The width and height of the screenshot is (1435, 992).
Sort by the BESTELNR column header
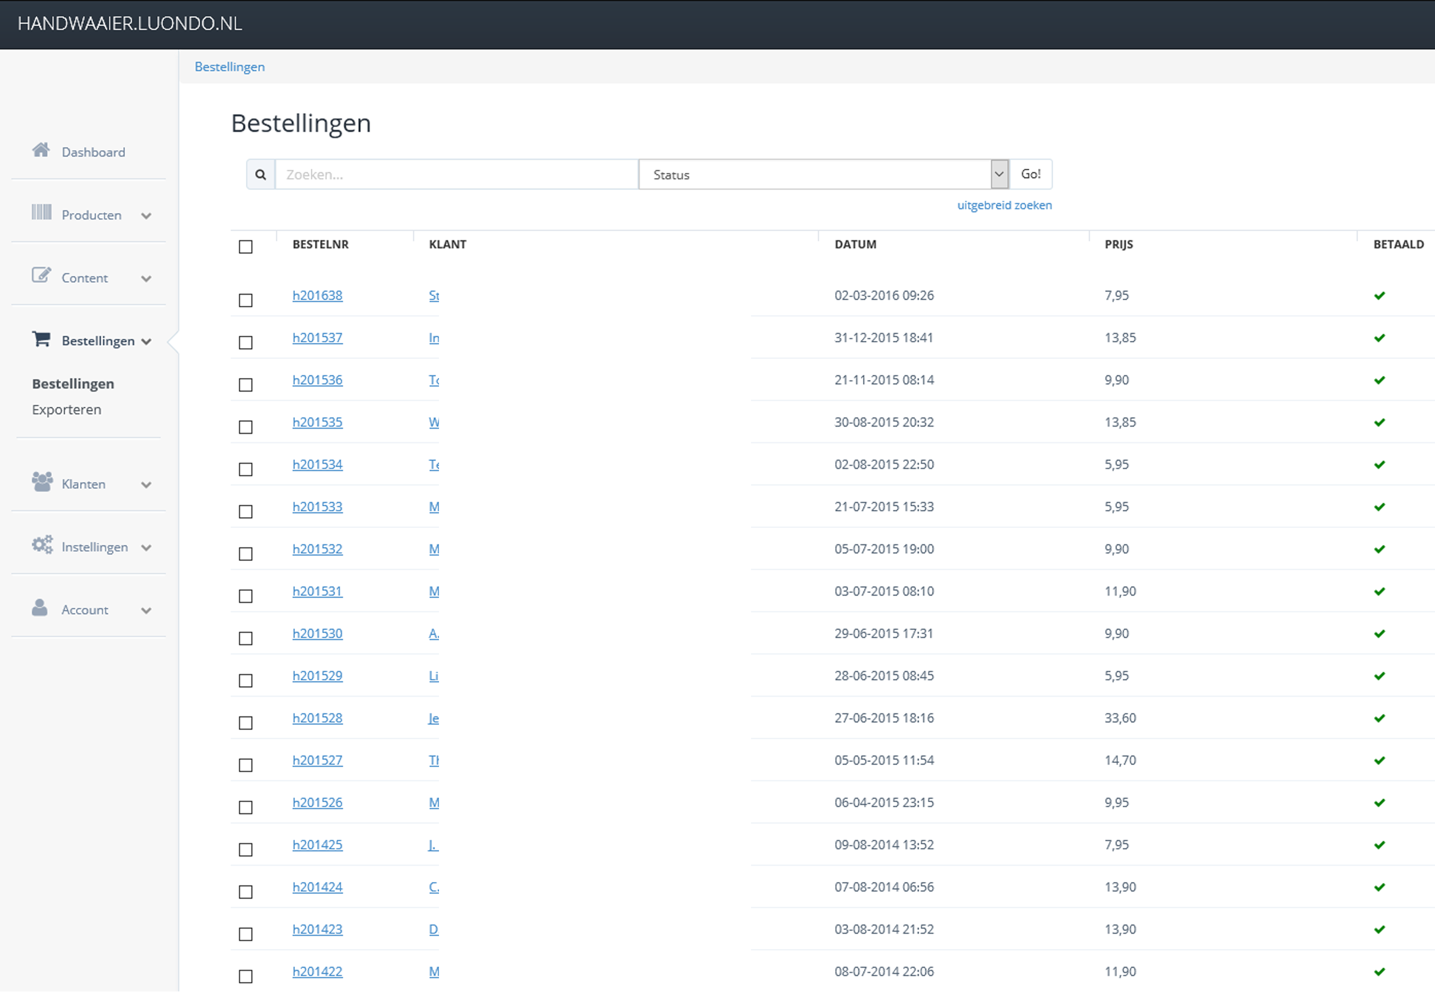[x=320, y=244]
